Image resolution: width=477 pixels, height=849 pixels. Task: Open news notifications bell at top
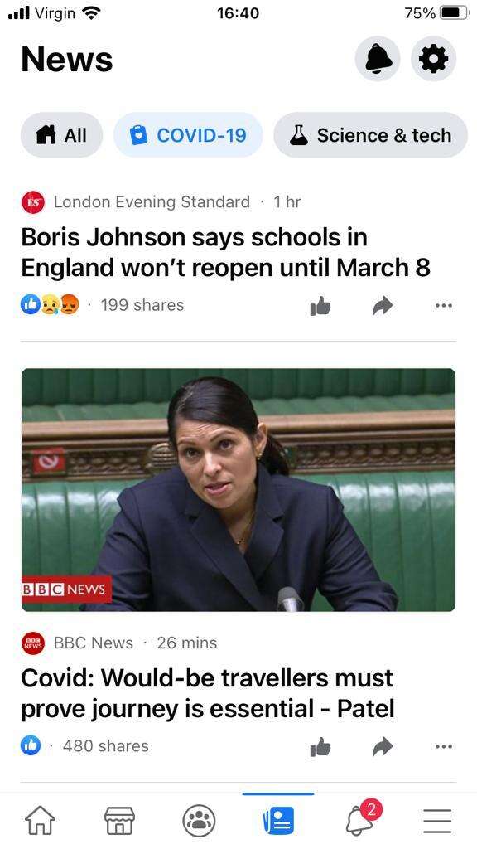(378, 59)
